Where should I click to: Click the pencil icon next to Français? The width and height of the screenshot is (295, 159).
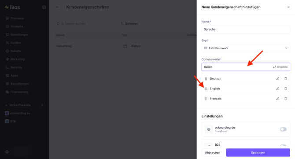(277, 99)
